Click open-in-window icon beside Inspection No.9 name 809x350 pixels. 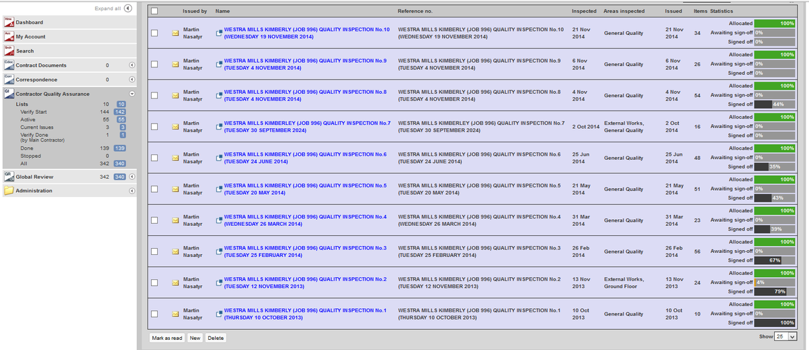(x=219, y=65)
